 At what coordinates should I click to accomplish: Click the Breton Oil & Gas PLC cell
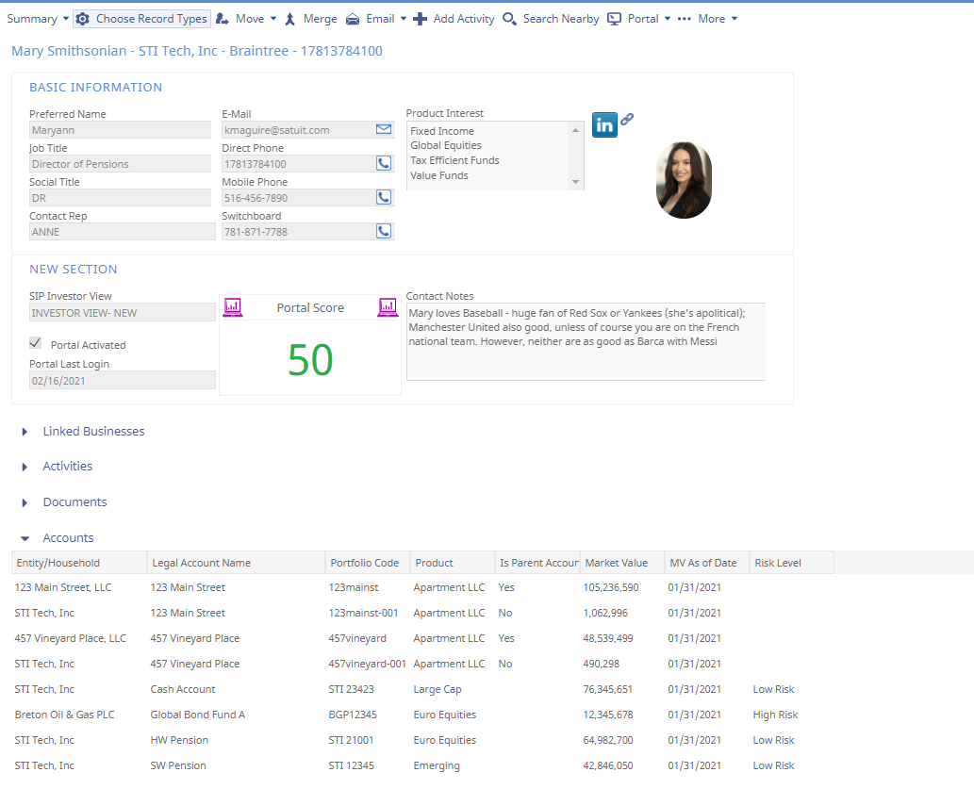(x=65, y=715)
